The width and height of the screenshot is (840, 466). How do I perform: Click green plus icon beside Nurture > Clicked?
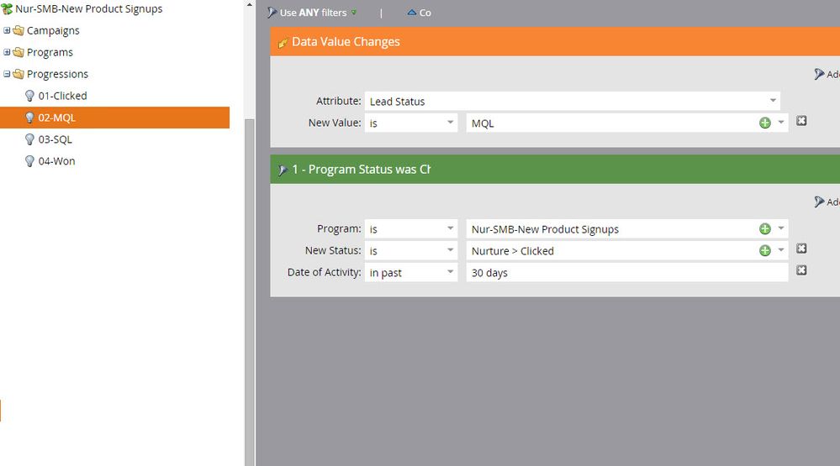764,250
